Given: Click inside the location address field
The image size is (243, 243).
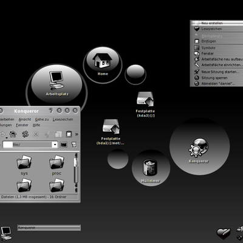Looking at the screenshot, I should [x=27, y=145].
